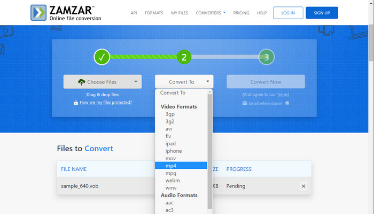Click the Video Formats group heading
Screen dimensions: 374x214
click(x=178, y=107)
